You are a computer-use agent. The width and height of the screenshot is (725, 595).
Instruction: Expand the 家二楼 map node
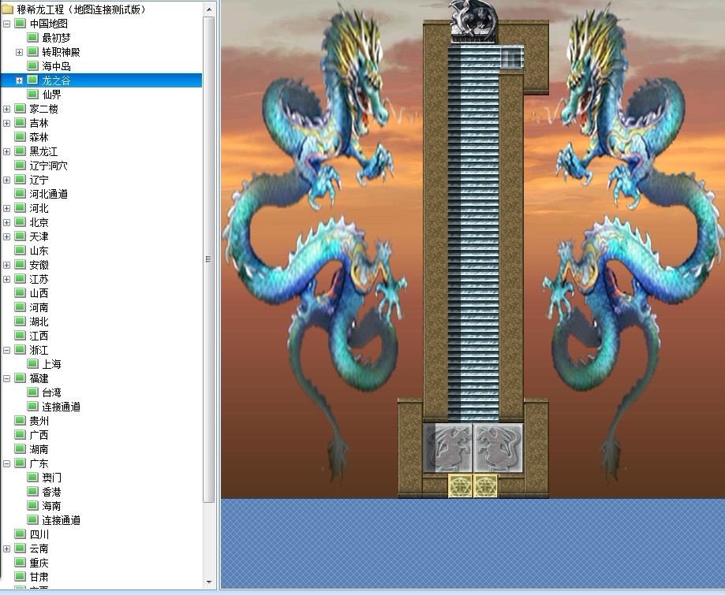point(6,109)
